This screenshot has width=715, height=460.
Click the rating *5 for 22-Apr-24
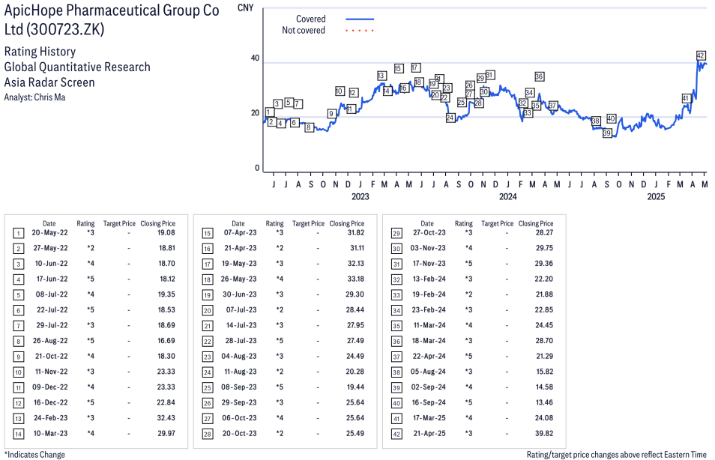(x=468, y=356)
